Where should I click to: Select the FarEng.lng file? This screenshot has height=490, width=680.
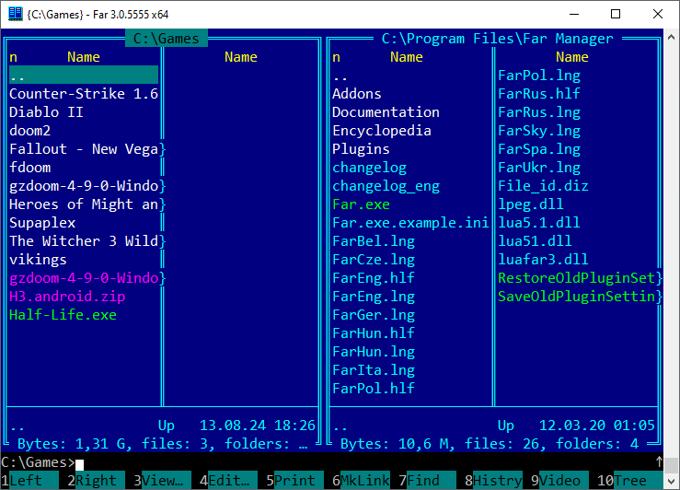tap(374, 297)
